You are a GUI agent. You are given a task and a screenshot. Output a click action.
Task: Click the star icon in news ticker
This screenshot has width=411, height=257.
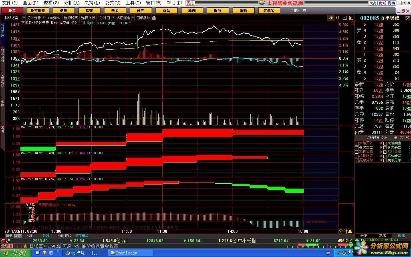[x=25, y=246]
